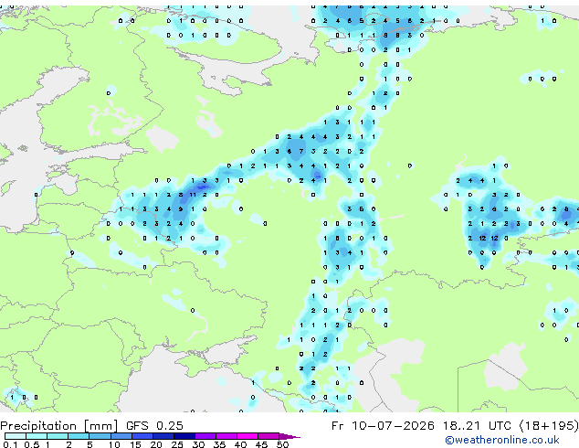Viewport: 579px width, 448px height.
Task: Click the legend label '10'
Action: 114,444
